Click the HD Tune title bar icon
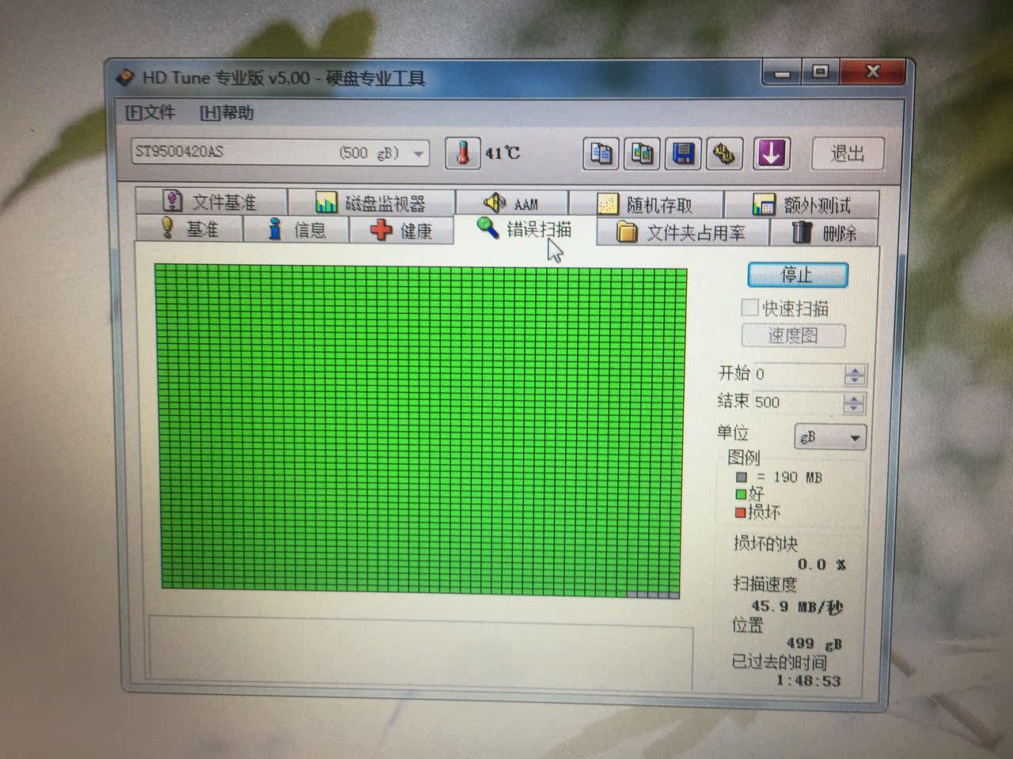Image resolution: width=1013 pixels, height=759 pixels. [125, 77]
